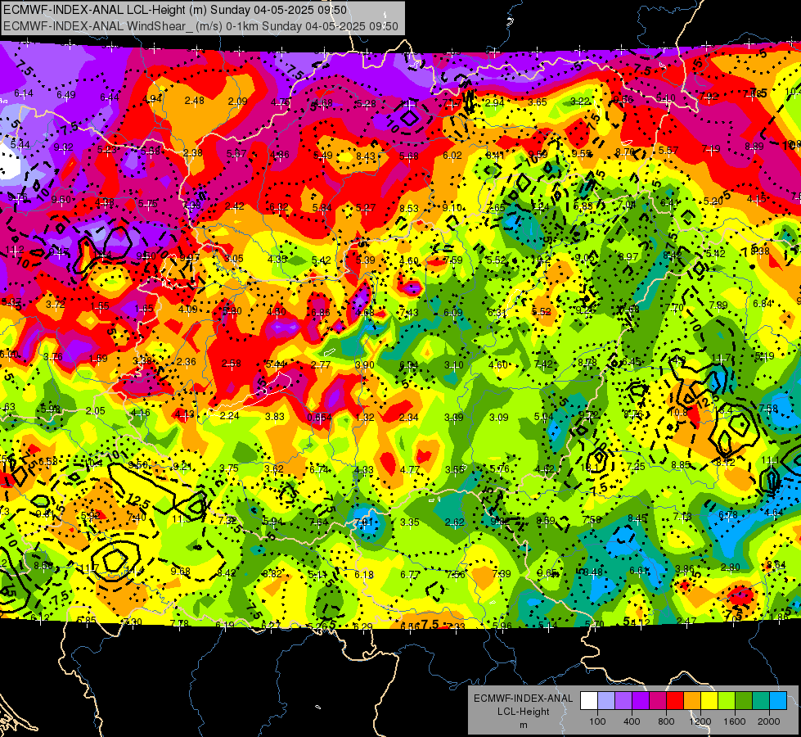The height and width of the screenshot is (737, 801).
Task: Click the 3.62 grid value
Action: coord(274,469)
